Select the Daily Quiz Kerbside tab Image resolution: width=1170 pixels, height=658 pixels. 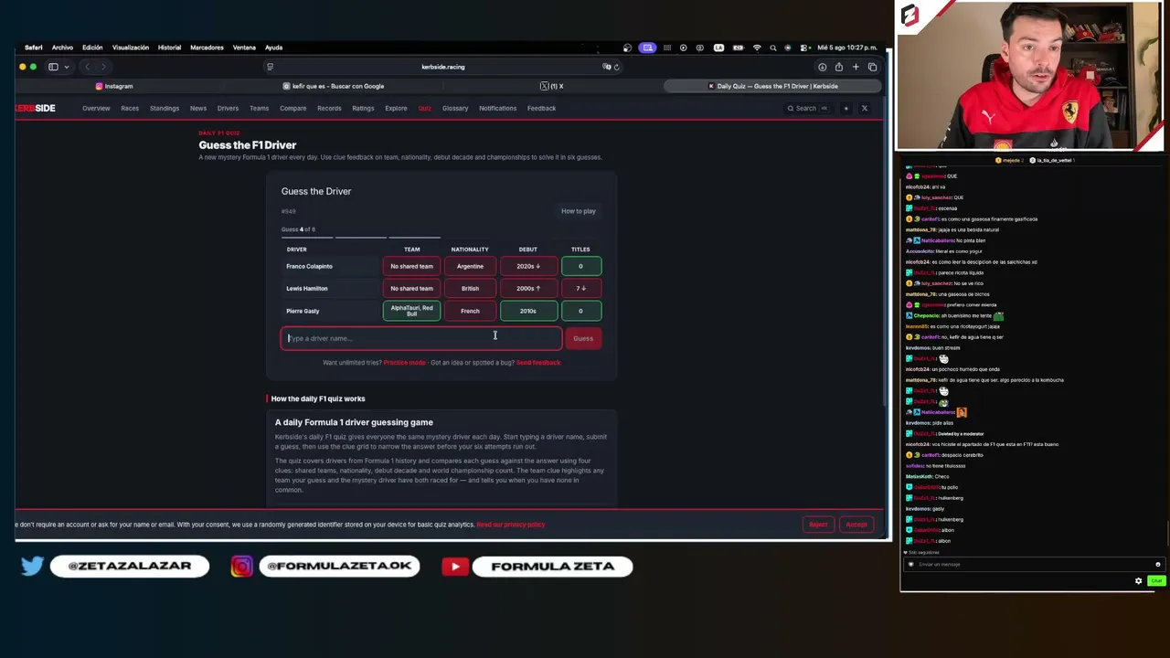pos(772,86)
